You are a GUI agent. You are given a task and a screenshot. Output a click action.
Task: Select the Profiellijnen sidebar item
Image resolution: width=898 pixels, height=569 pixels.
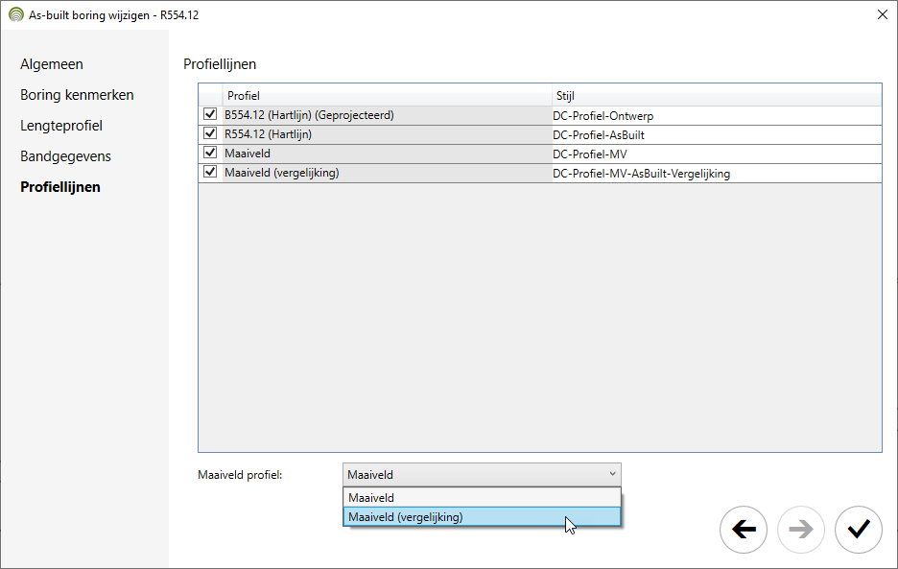pos(60,187)
